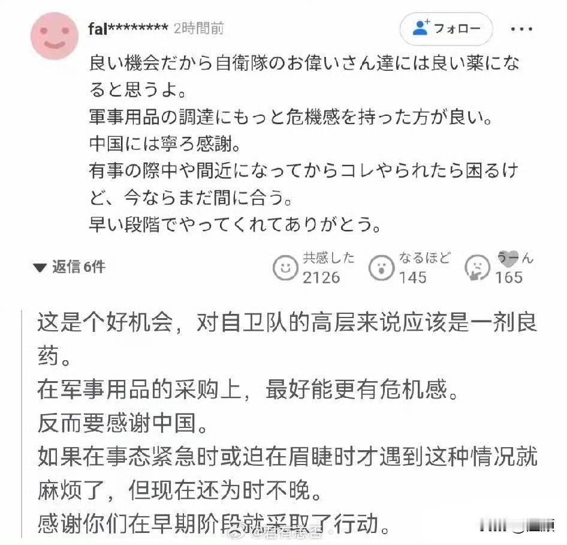567x545 pixels.
Task: Click the 165 うーん reaction count
Action: coord(509,278)
